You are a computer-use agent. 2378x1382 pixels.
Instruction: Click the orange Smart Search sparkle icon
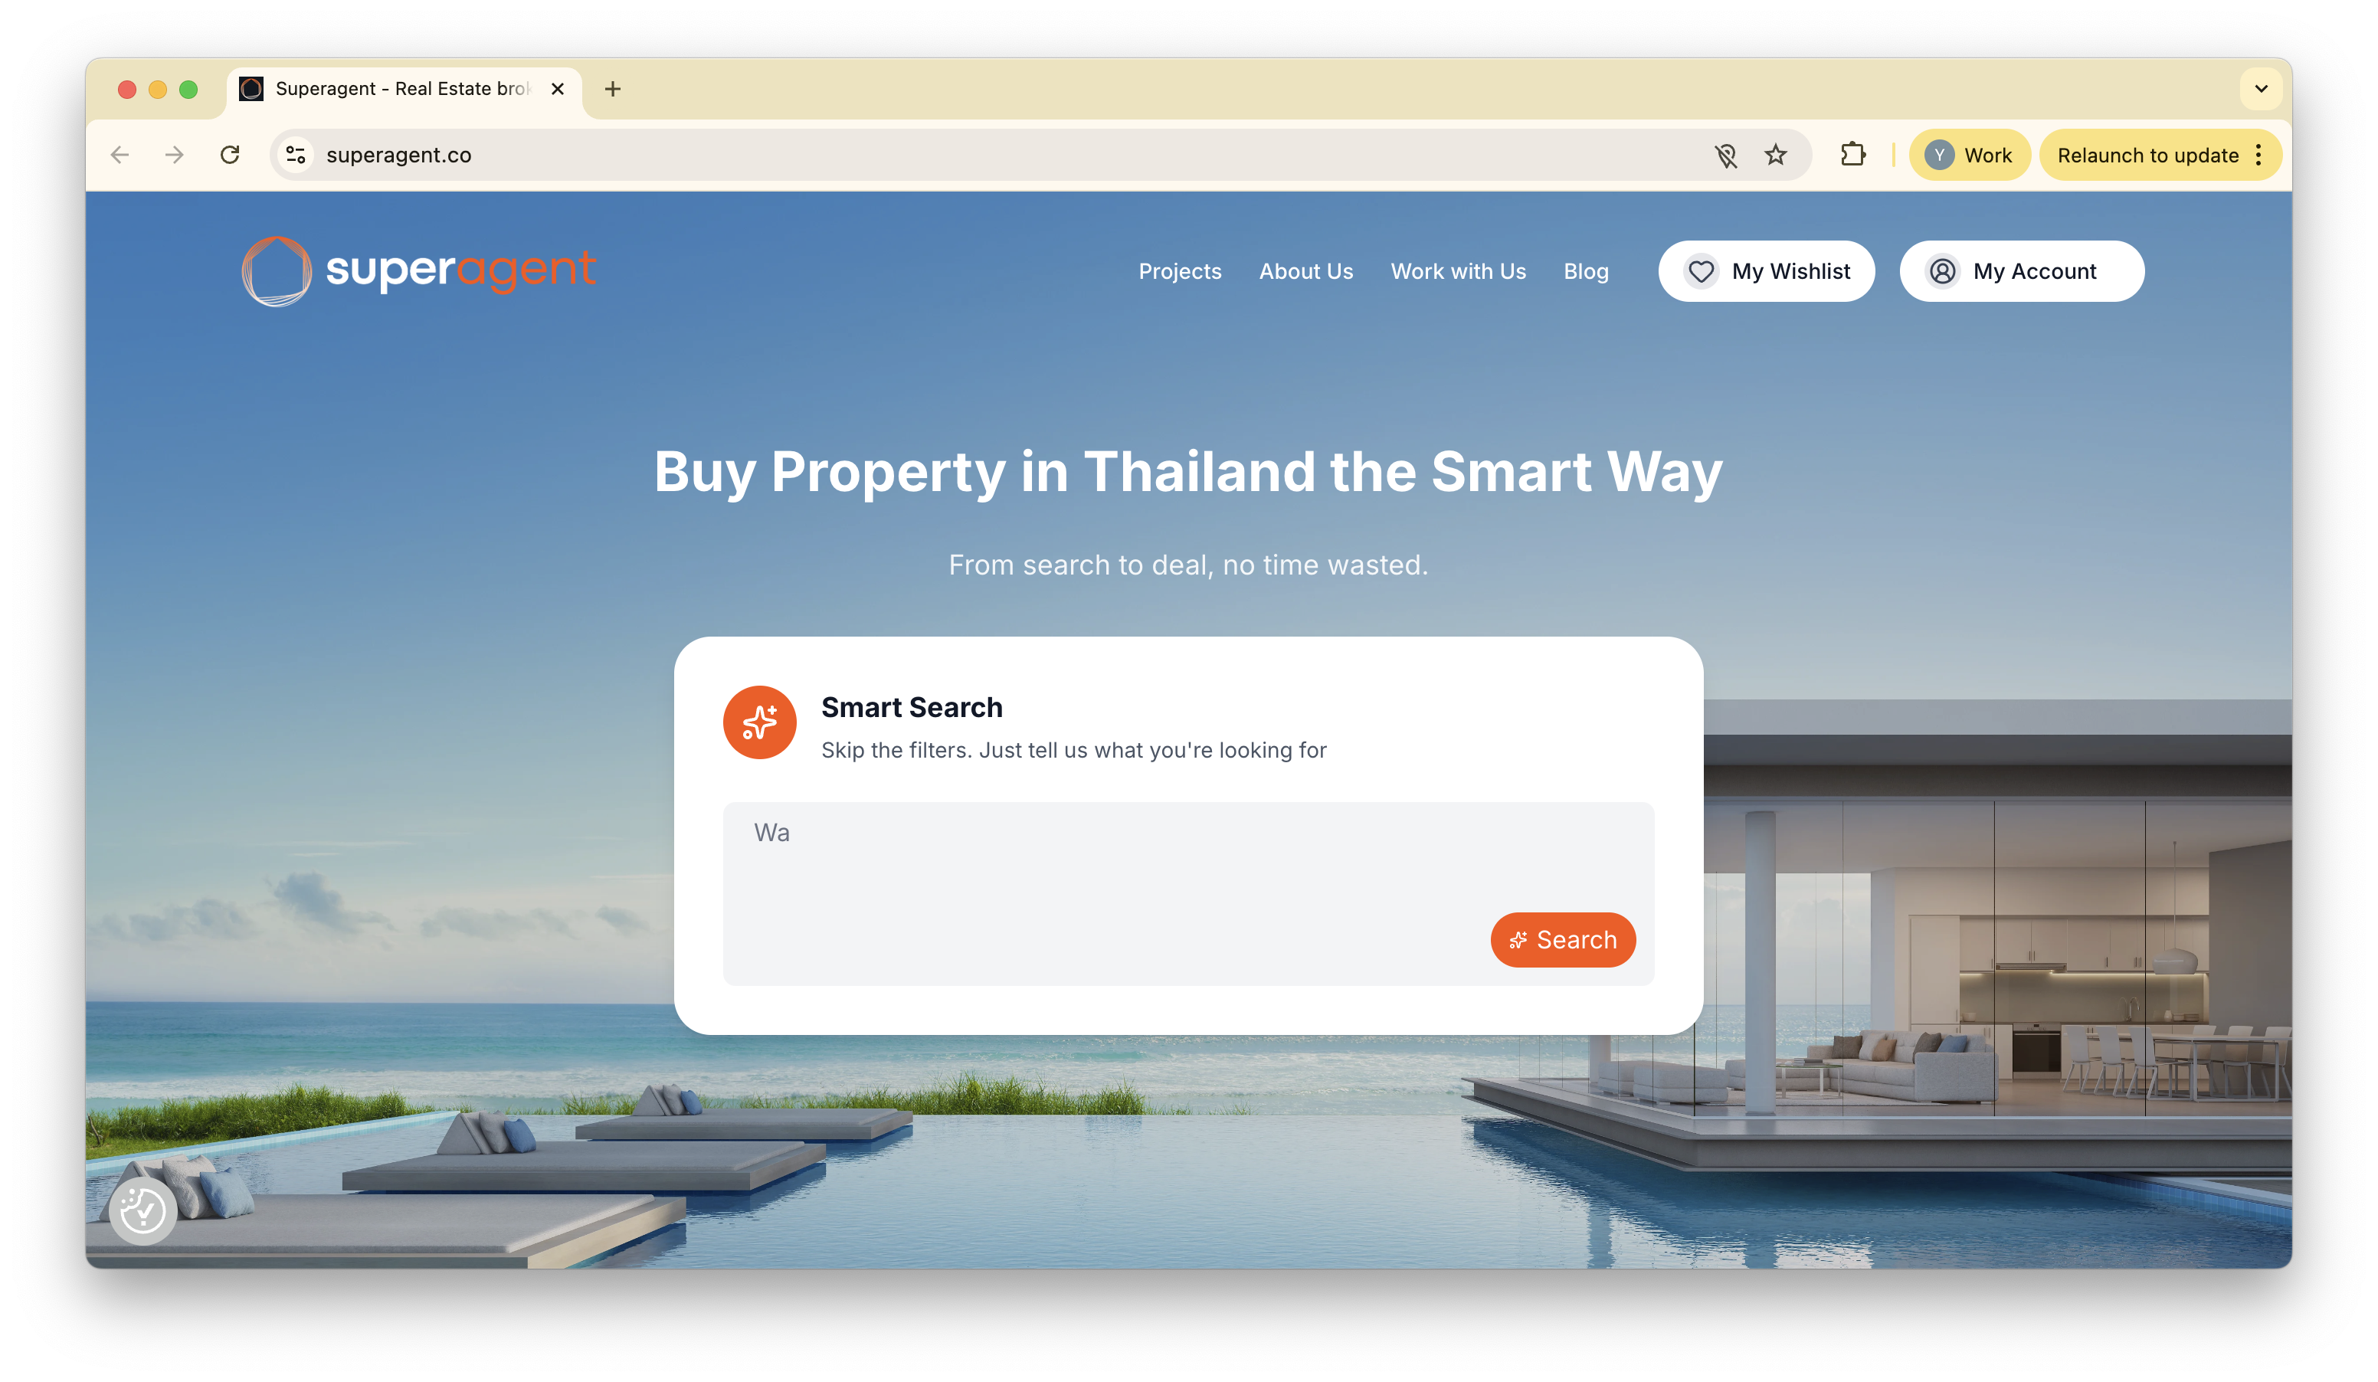click(x=760, y=722)
